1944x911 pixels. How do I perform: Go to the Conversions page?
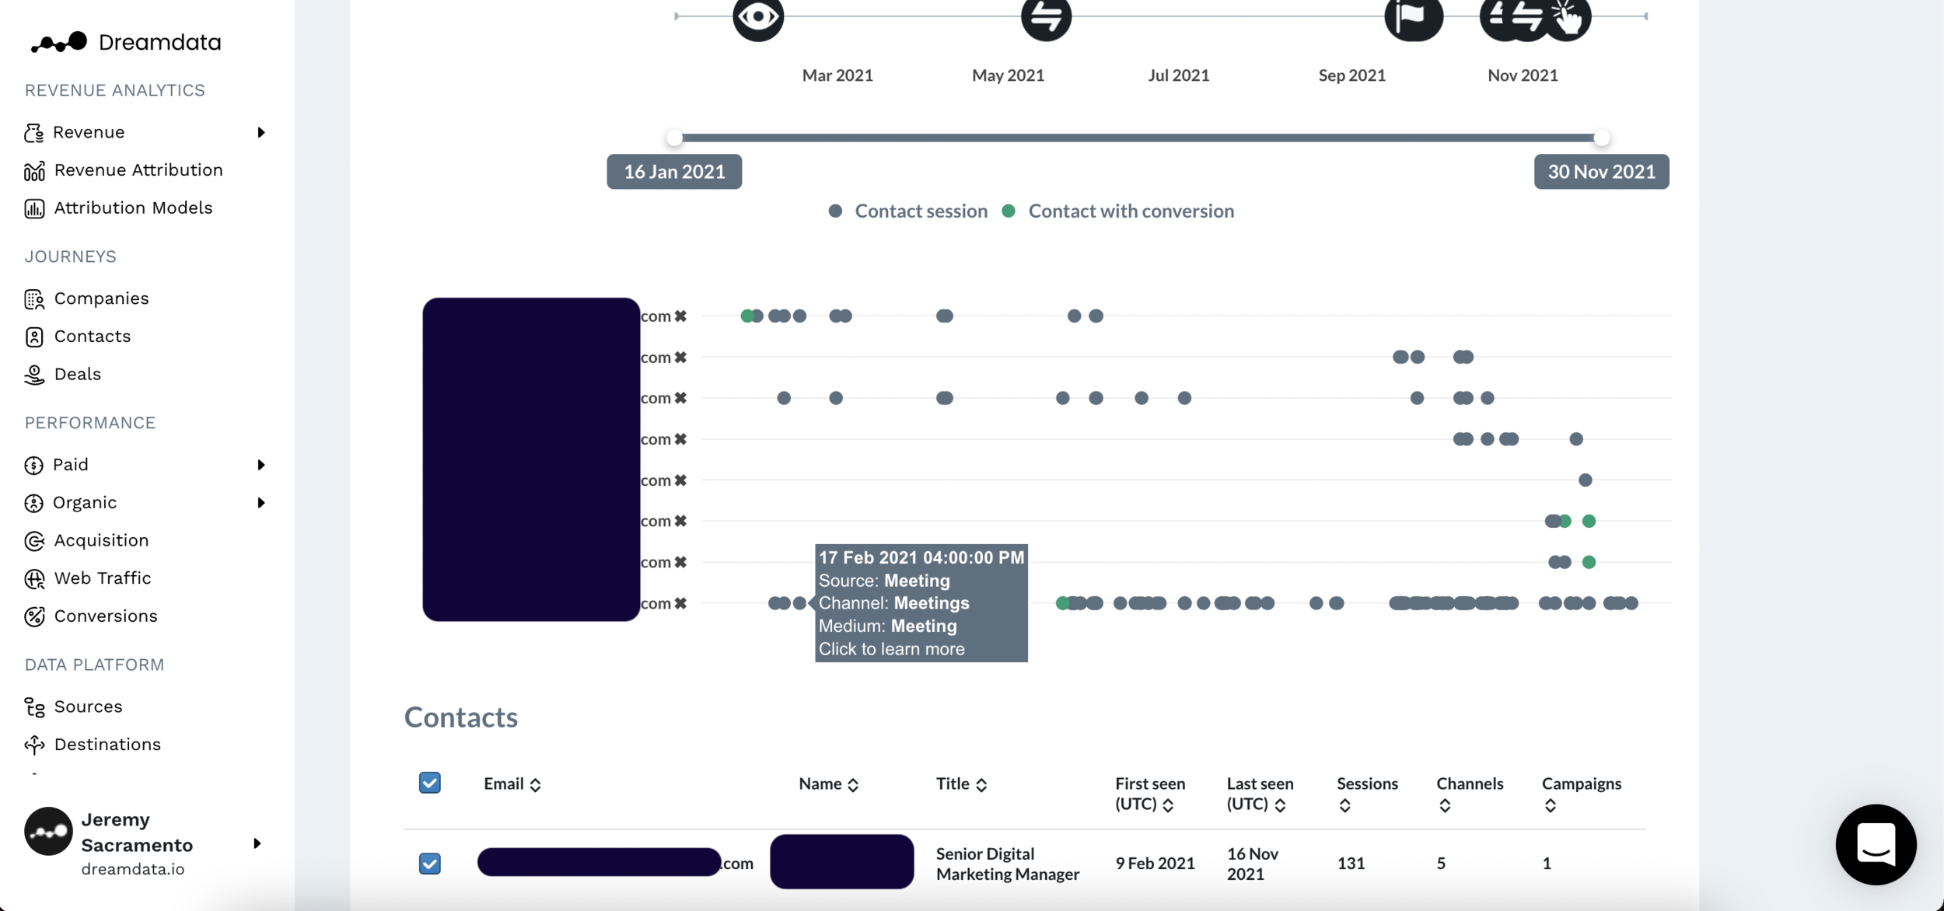tap(105, 616)
